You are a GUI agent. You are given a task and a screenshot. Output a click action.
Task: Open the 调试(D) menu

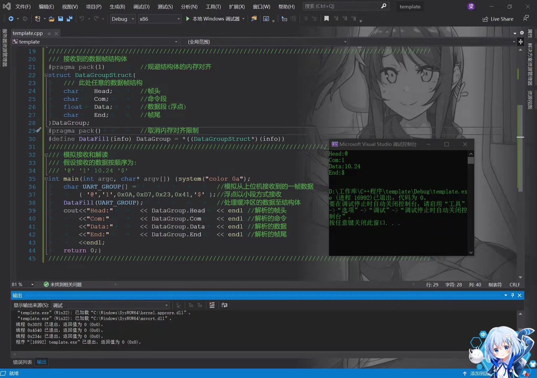point(141,7)
